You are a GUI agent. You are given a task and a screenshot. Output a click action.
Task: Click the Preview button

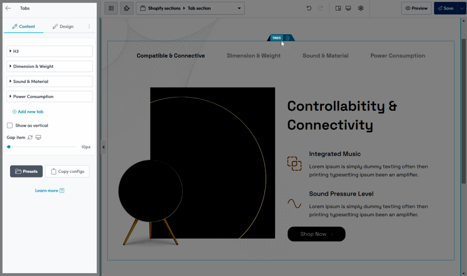tap(416, 8)
